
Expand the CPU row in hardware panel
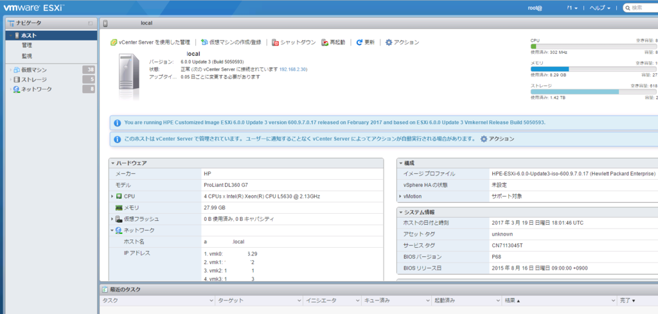(x=112, y=196)
